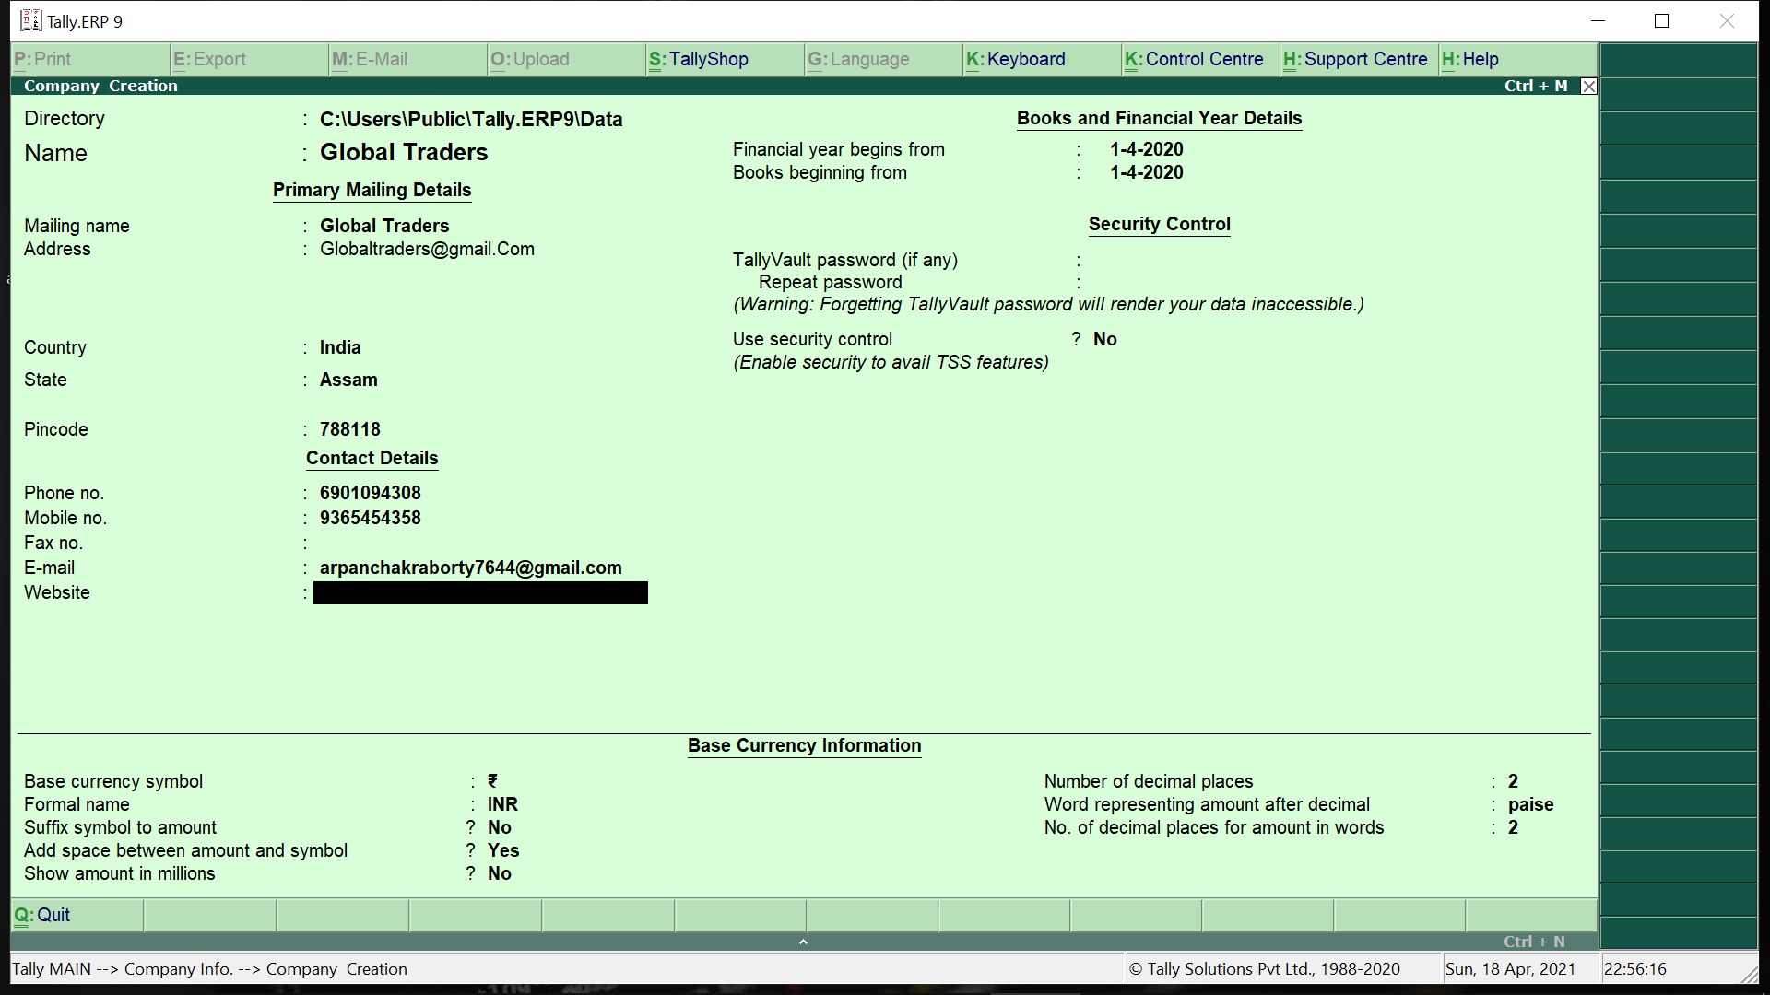
Task: Click the empty Fax no. field
Action: (x=479, y=543)
